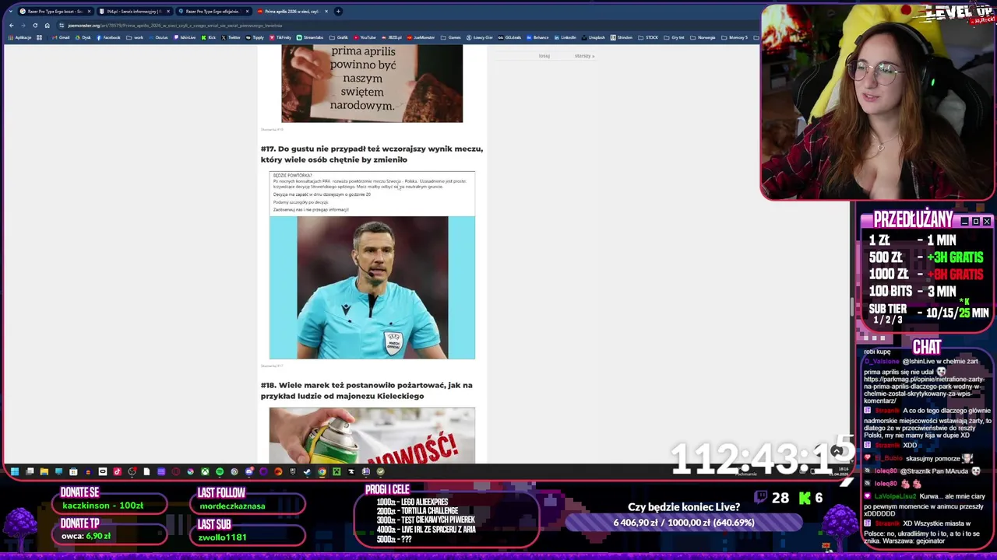Open the Windows Start menu
Image resolution: width=997 pixels, height=560 pixels.
[x=15, y=471]
